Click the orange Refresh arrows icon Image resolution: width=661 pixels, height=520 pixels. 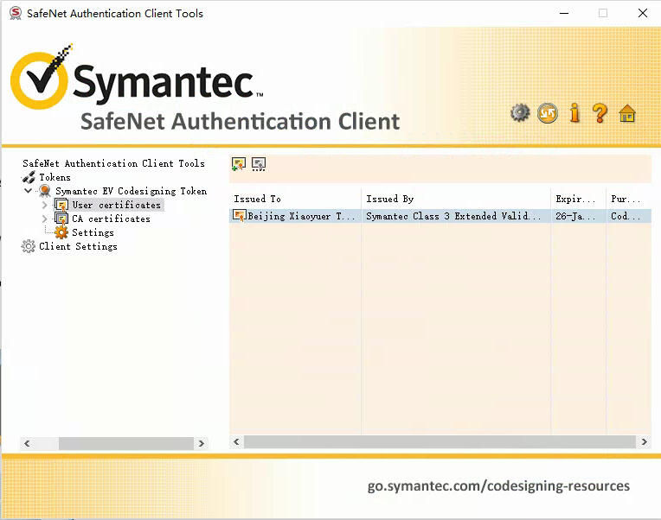pos(547,113)
